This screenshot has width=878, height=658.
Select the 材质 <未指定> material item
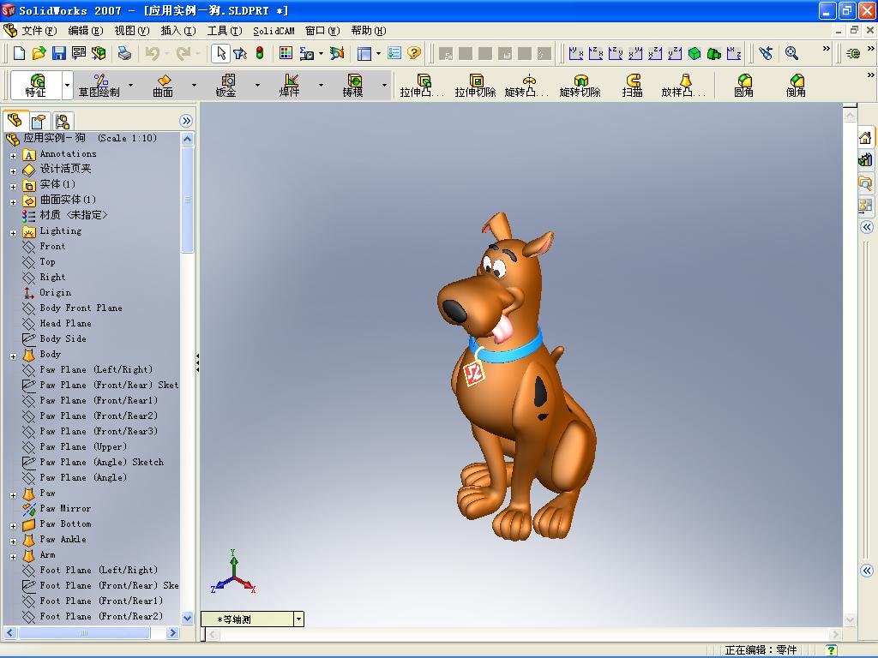[74, 215]
